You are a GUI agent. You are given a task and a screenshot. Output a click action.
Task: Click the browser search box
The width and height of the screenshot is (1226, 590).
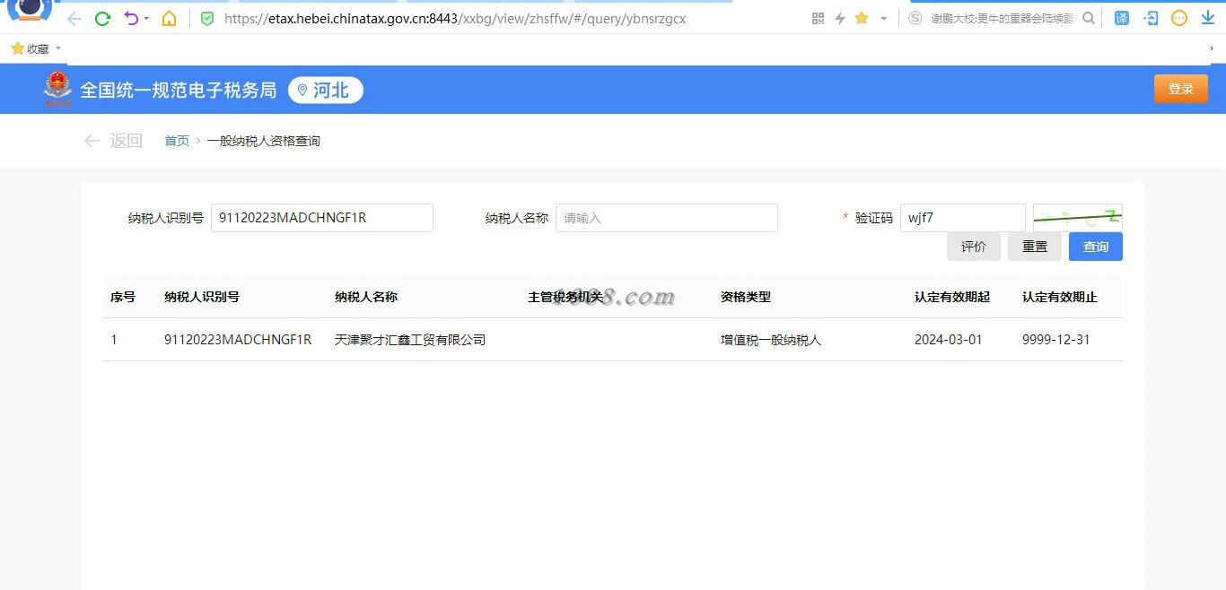(x=1002, y=18)
